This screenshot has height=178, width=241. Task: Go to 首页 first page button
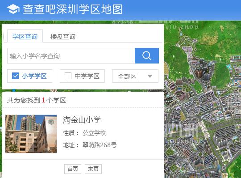(73, 169)
